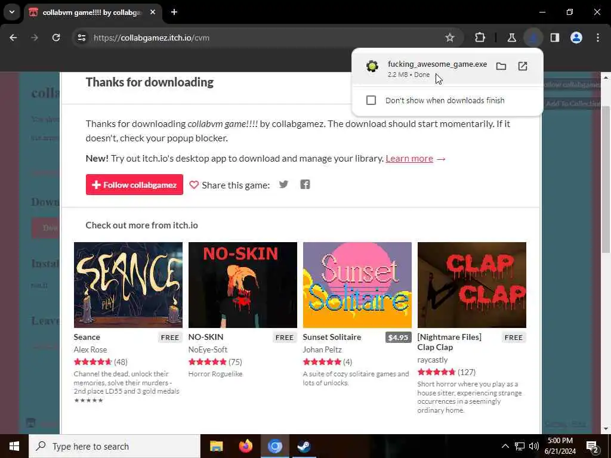Show downloaded file in folder

point(501,66)
